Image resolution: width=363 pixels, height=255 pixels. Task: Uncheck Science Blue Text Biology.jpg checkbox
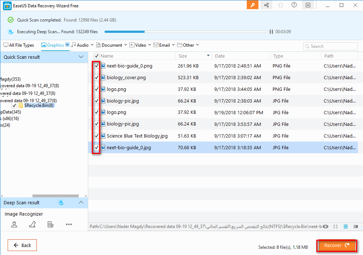[x=96, y=136]
